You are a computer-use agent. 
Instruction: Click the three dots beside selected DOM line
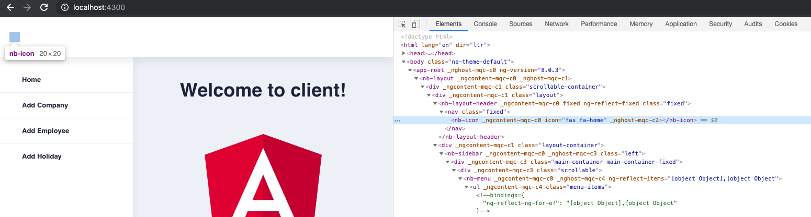tap(397, 120)
